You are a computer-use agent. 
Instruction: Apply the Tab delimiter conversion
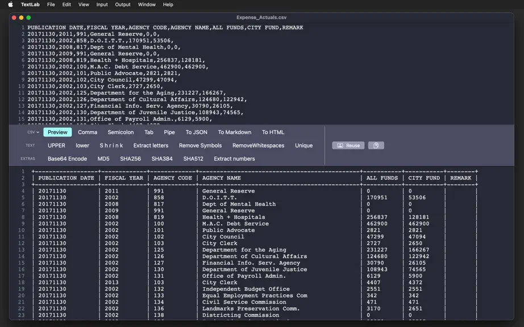point(149,132)
